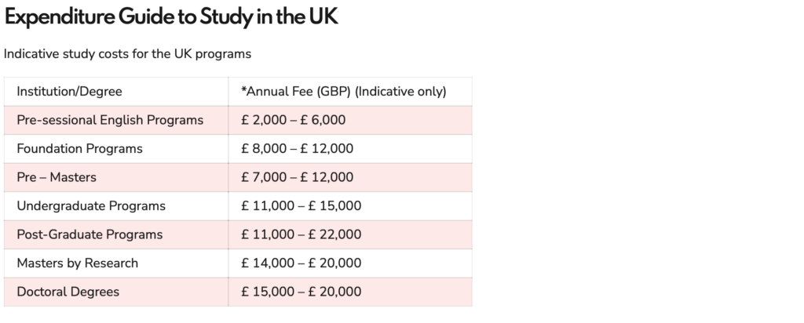The width and height of the screenshot is (804, 323).
Task: Click the Annual Fee (GBP) column header
Action: pyautogui.click(x=344, y=92)
